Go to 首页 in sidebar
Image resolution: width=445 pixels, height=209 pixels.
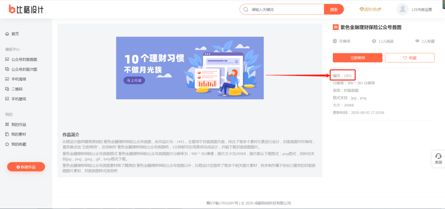coord(15,34)
